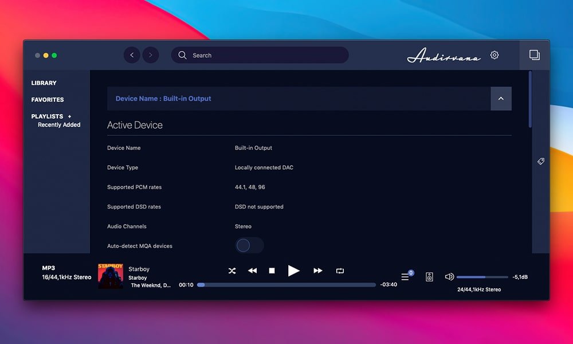
Task: Switch to mini player window
Action: (x=534, y=55)
